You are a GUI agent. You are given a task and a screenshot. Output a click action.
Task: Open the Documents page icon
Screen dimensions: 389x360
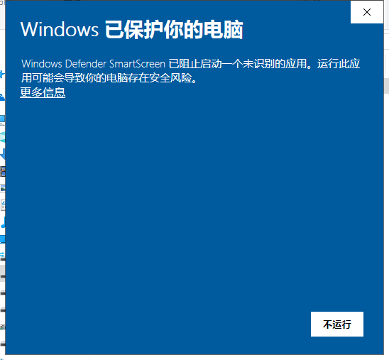pos(3,205)
